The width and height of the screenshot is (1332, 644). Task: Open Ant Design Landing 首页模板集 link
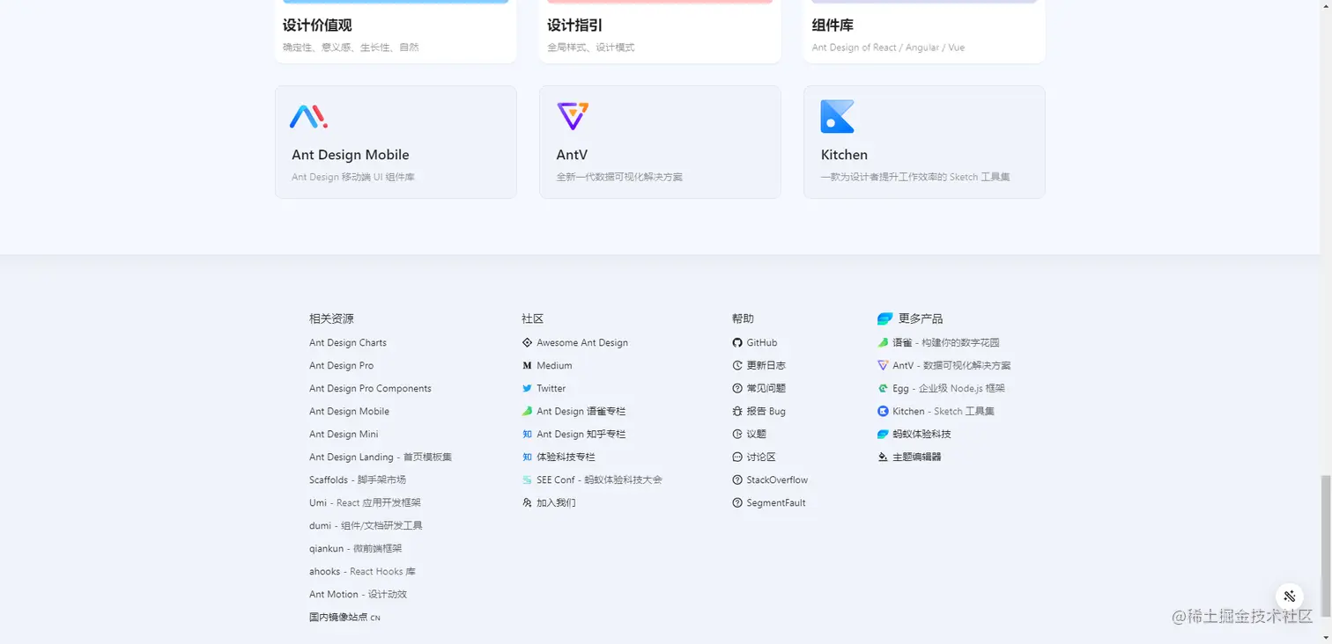coord(381,457)
